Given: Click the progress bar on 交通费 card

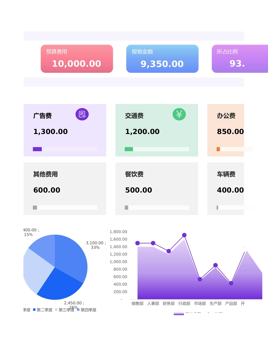Looking at the screenshot, I should tap(157, 149).
